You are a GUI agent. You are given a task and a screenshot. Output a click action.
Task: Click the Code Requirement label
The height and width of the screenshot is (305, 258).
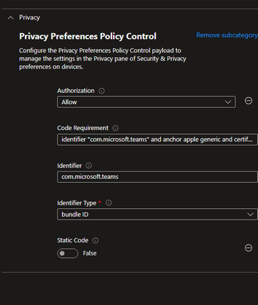(82, 128)
